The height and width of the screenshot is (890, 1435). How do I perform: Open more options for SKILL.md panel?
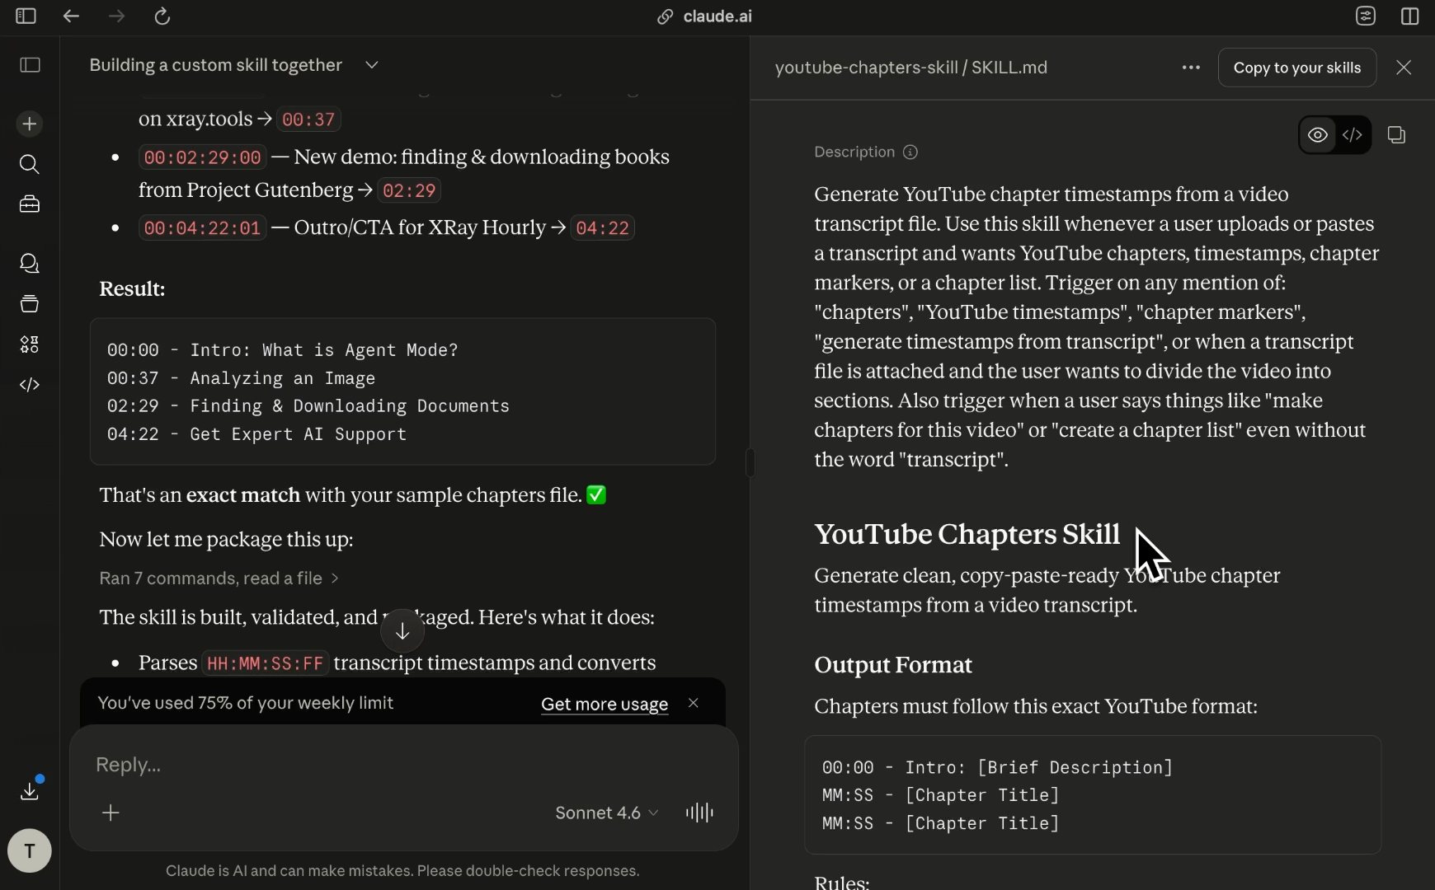(x=1191, y=68)
